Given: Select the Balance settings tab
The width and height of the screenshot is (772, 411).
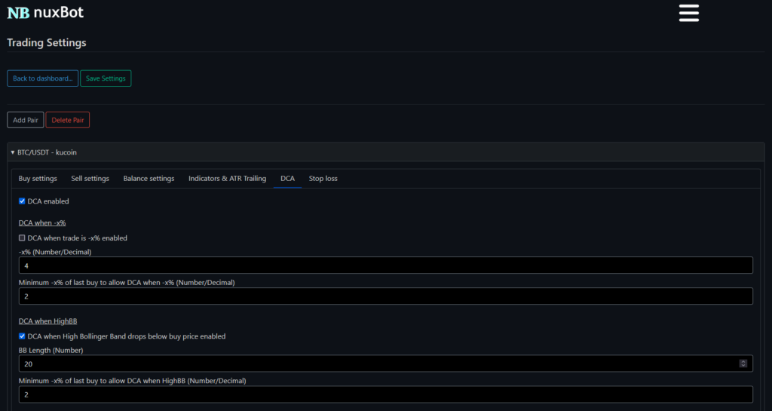Looking at the screenshot, I should tap(149, 179).
